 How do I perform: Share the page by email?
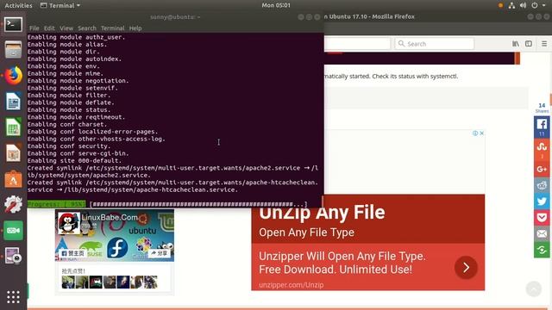click(542, 233)
